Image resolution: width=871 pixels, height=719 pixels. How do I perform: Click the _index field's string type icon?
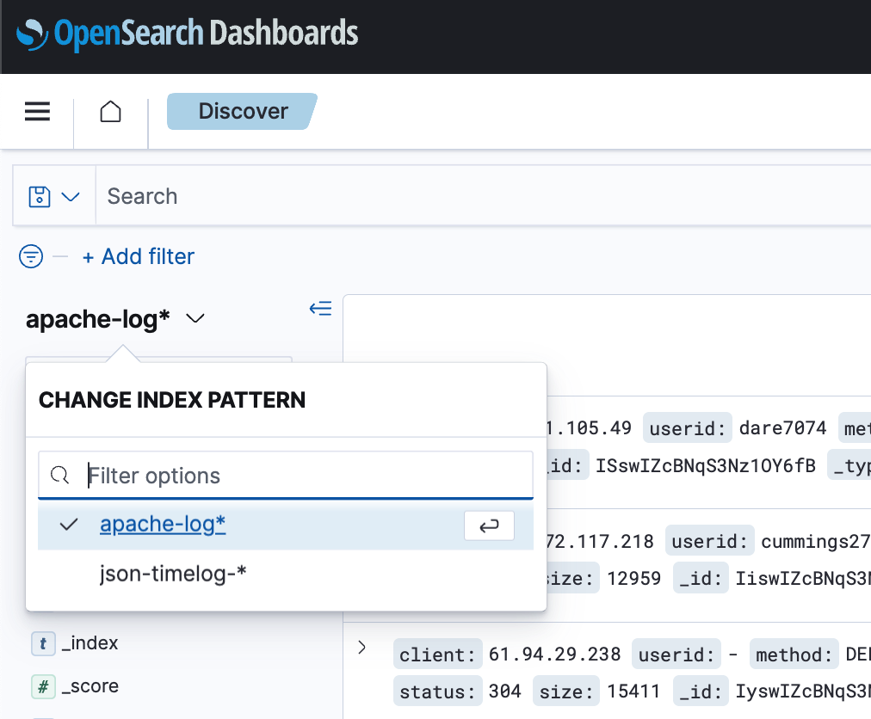[x=43, y=644]
